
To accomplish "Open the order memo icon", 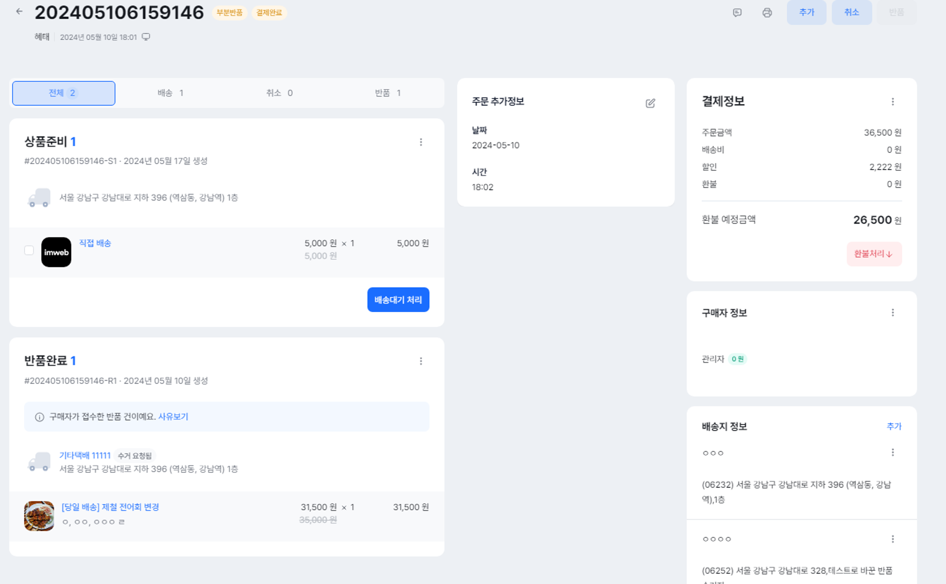I will pyautogui.click(x=737, y=13).
